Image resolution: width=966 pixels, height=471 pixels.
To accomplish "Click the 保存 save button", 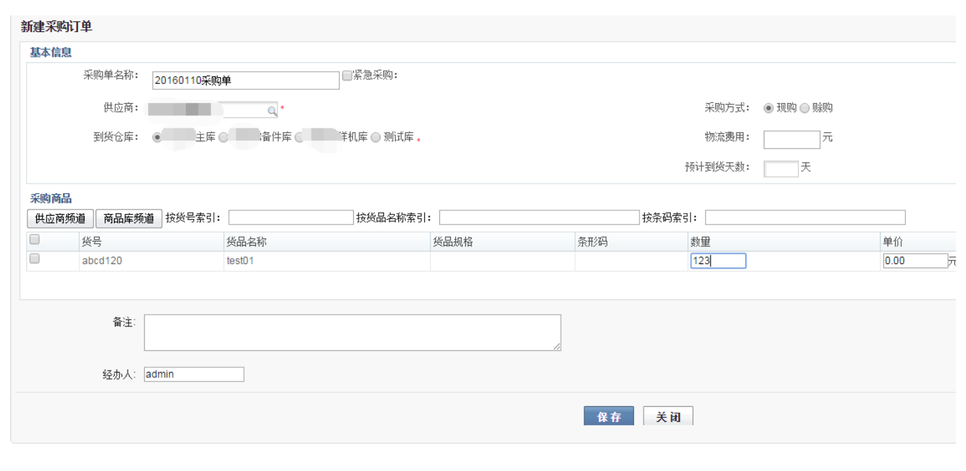I will pyautogui.click(x=608, y=415).
